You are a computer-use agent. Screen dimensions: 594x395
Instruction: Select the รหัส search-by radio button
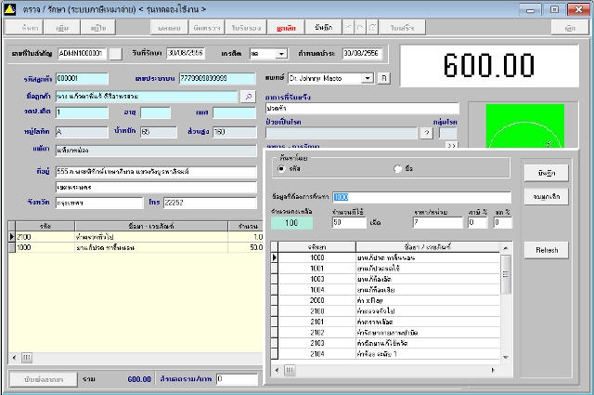click(x=282, y=168)
